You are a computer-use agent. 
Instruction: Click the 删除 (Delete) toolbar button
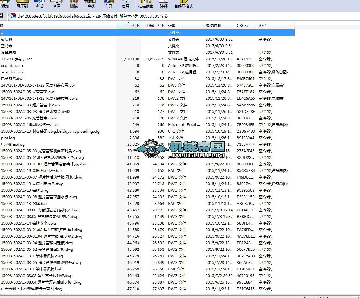click(x=74, y=4)
